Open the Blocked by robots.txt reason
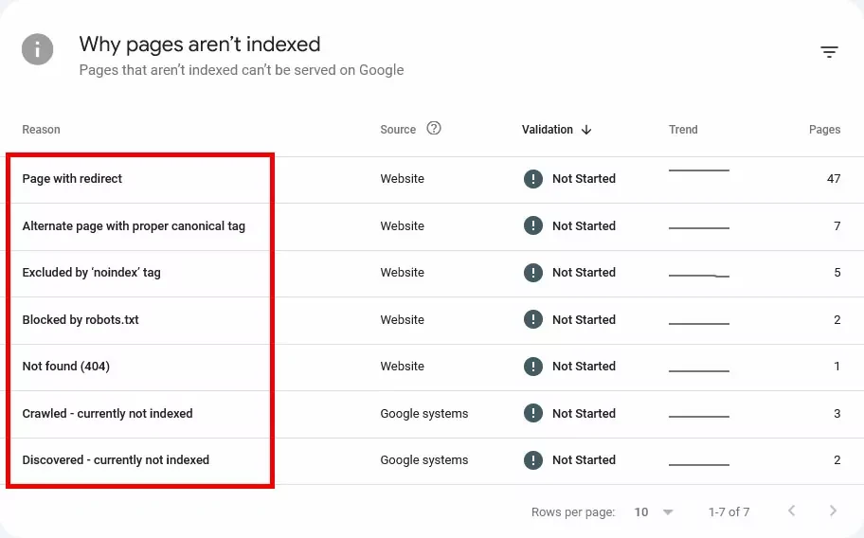The height and width of the screenshot is (538, 864). click(81, 320)
